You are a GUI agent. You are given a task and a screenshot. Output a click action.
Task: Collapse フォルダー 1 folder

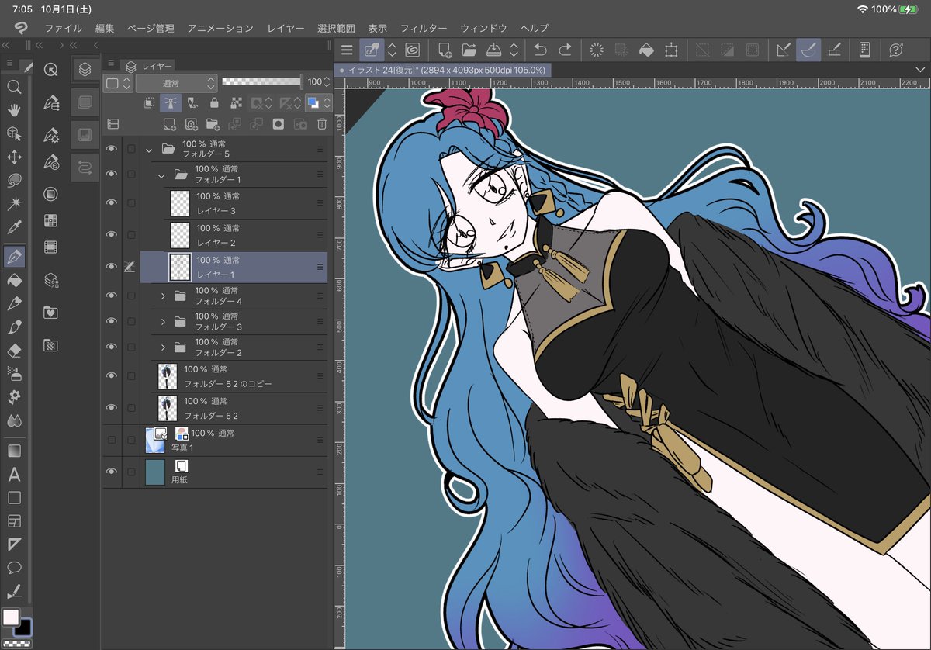coord(161,175)
